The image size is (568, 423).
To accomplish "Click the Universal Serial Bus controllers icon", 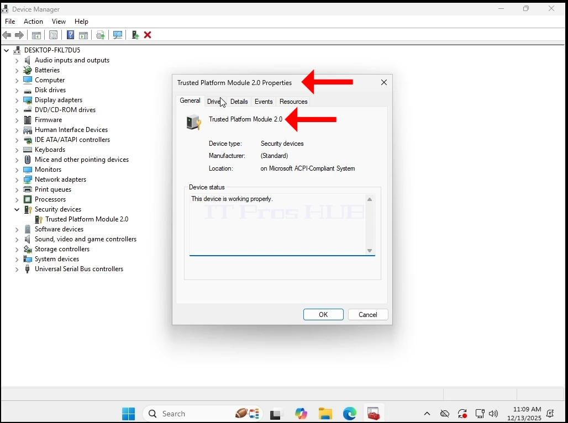I will 27,269.
